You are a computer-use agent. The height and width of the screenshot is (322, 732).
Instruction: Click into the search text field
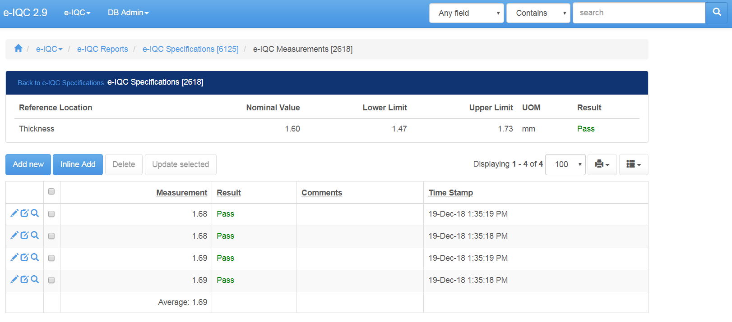point(639,13)
